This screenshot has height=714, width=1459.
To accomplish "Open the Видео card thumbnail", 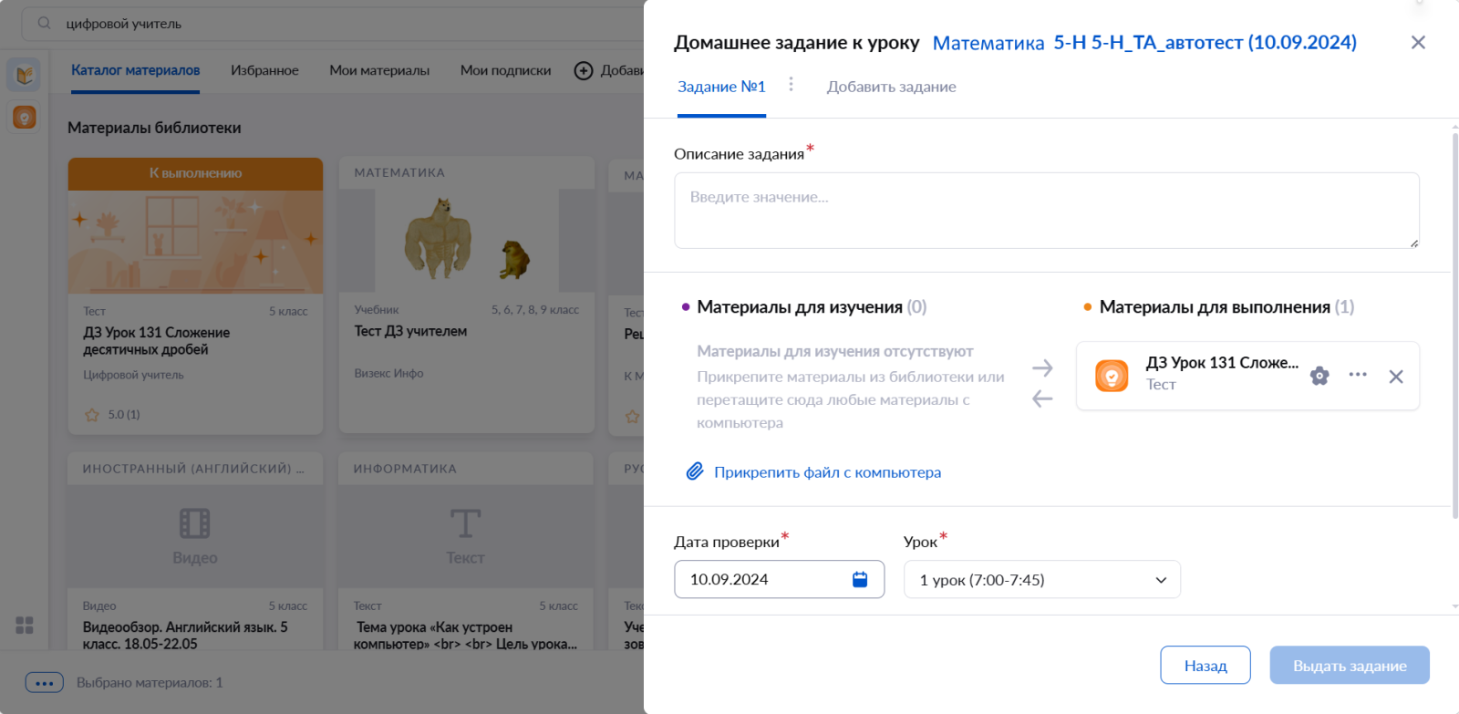I will tap(195, 536).
